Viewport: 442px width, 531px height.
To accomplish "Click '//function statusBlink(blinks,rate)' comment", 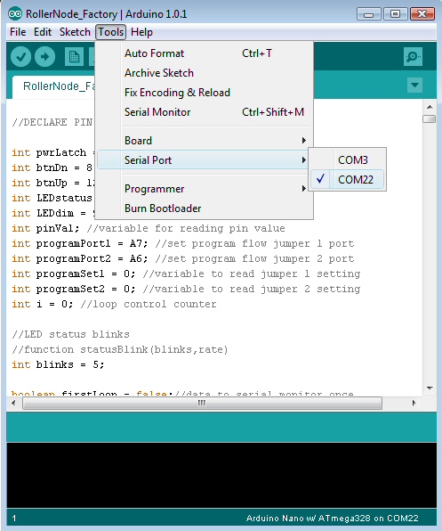I will (x=120, y=349).
